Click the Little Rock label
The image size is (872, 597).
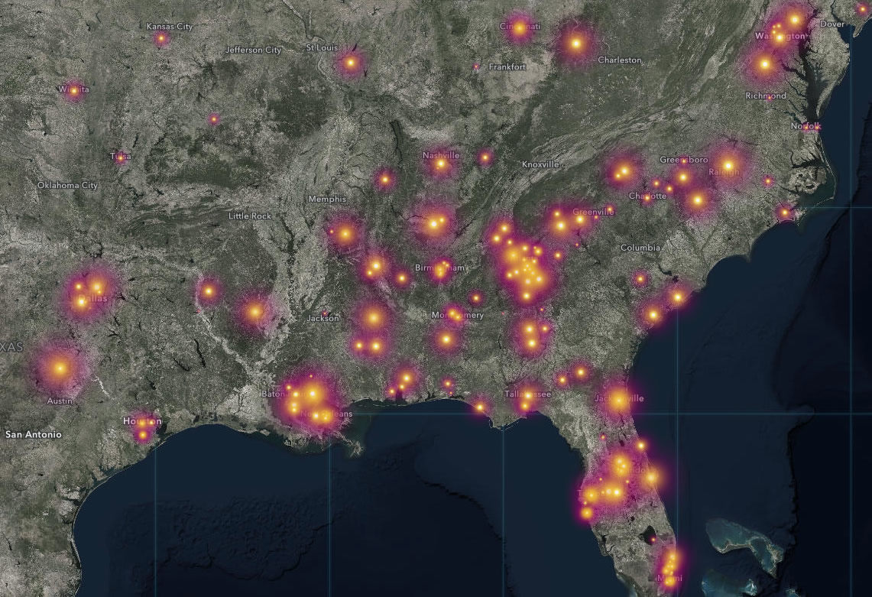tap(250, 216)
